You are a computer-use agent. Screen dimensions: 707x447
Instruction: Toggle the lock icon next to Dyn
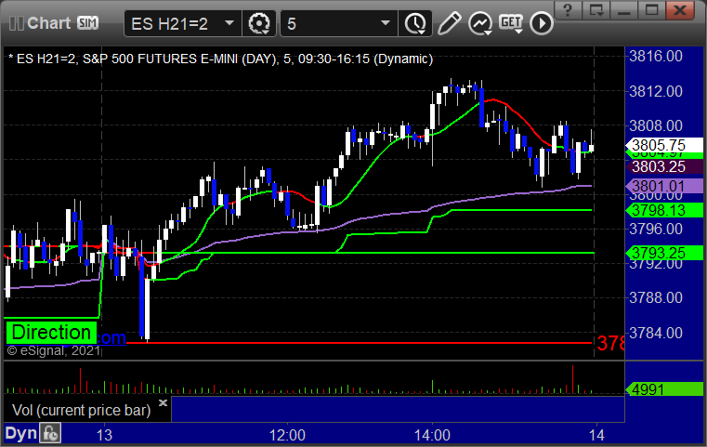click(50, 433)
